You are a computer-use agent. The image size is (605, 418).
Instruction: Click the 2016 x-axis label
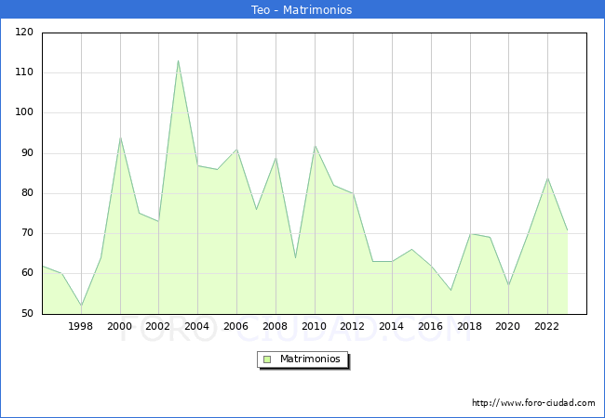pyautogui.click(x=430, y=326)
